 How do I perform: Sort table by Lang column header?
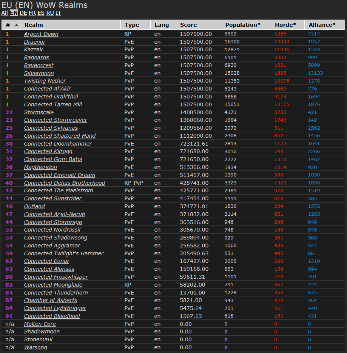[163, 25]
